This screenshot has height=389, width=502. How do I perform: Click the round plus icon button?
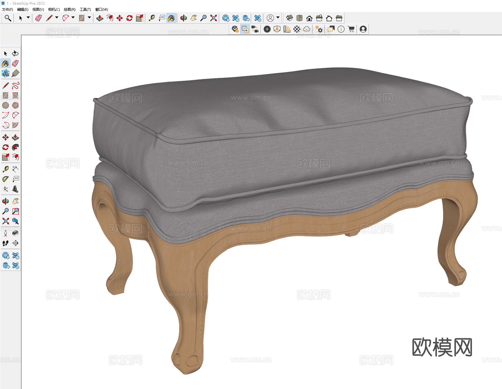pos(267,29)
